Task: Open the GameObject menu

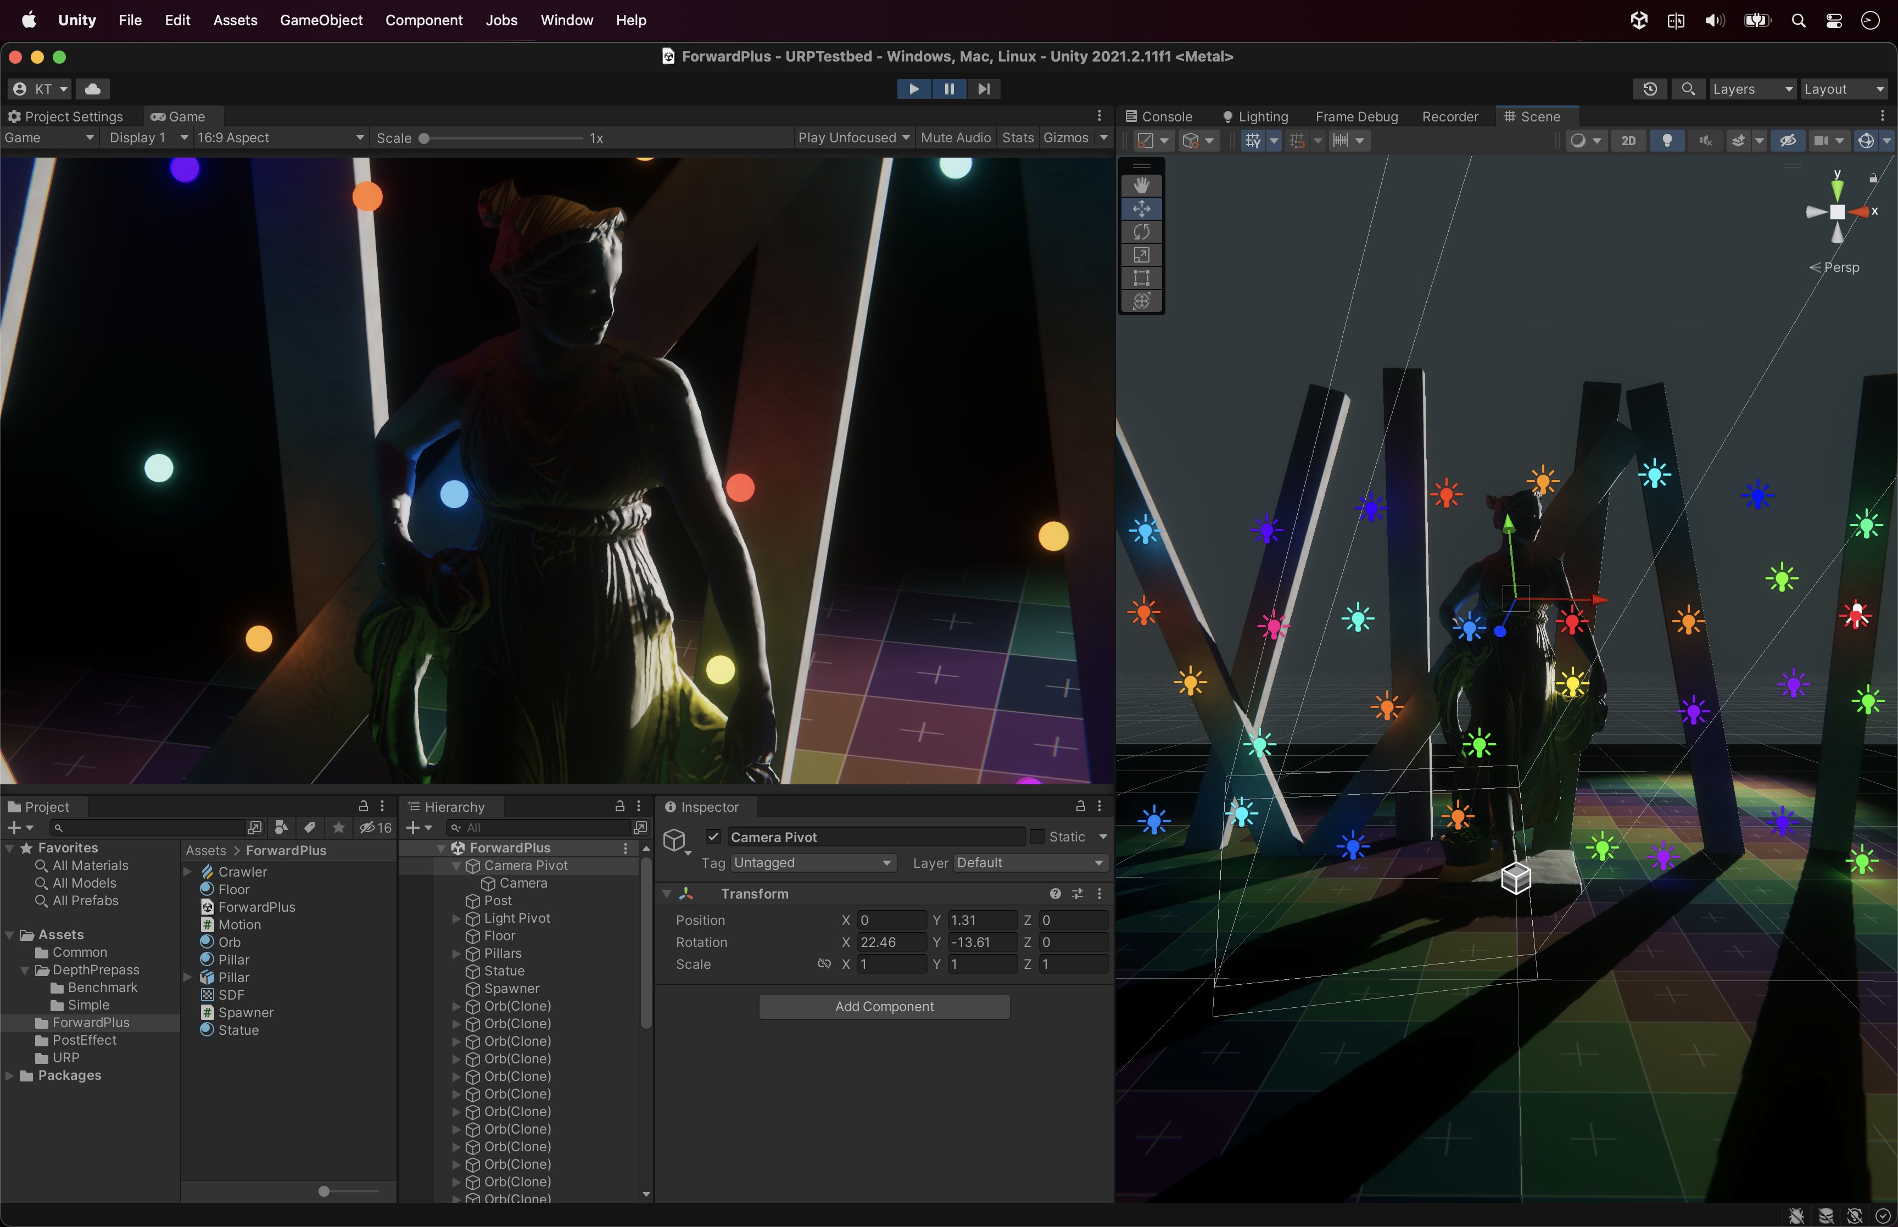Action: pyautogui.click(x=321, y=20)
